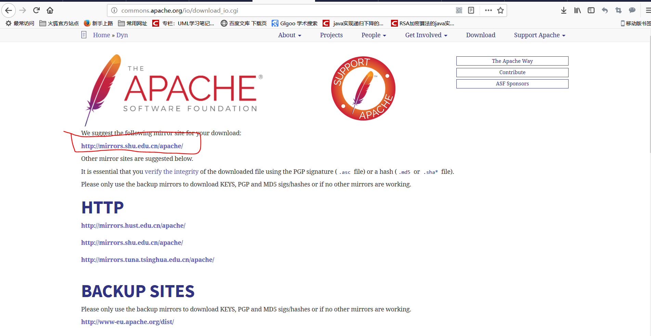
Task: Open the chat bubble toolbar icon
Action: tap(632, 10)
